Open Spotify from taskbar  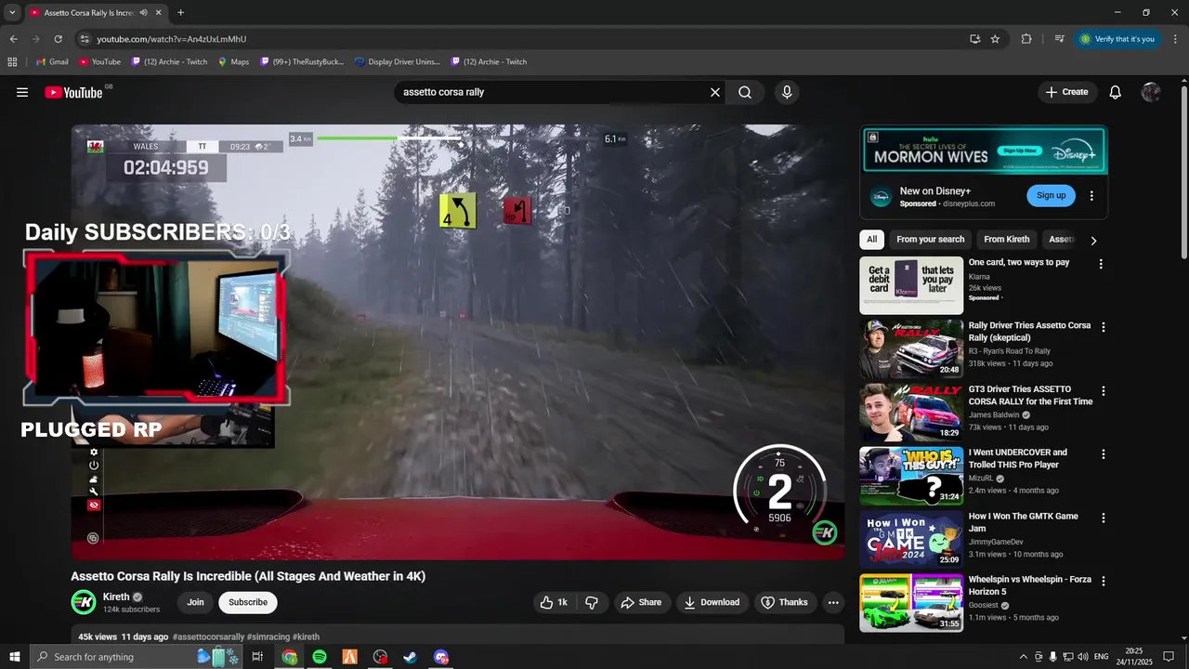(320, 657)
